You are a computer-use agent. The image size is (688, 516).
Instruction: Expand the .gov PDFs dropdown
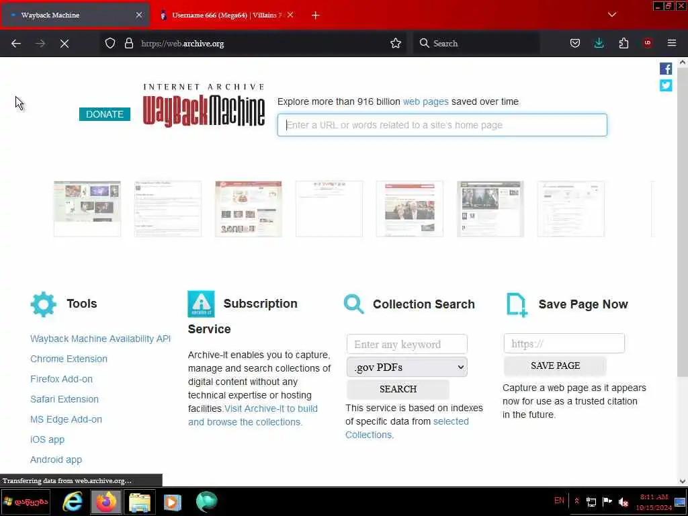point(406,368)
